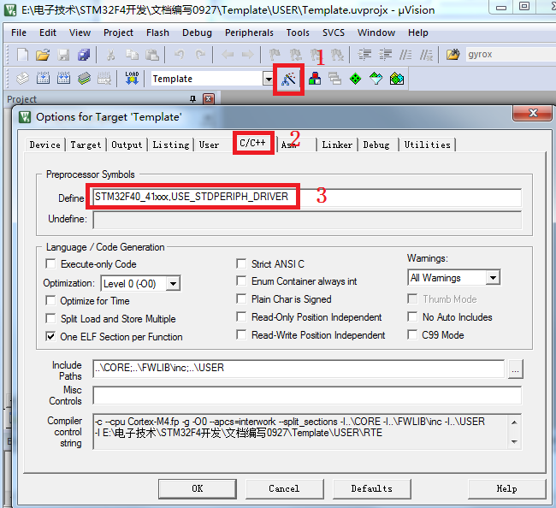Create a new file with toolbar icon
Image resolution: width=556 pixels, height=508 pixels.
pos(23,54)
